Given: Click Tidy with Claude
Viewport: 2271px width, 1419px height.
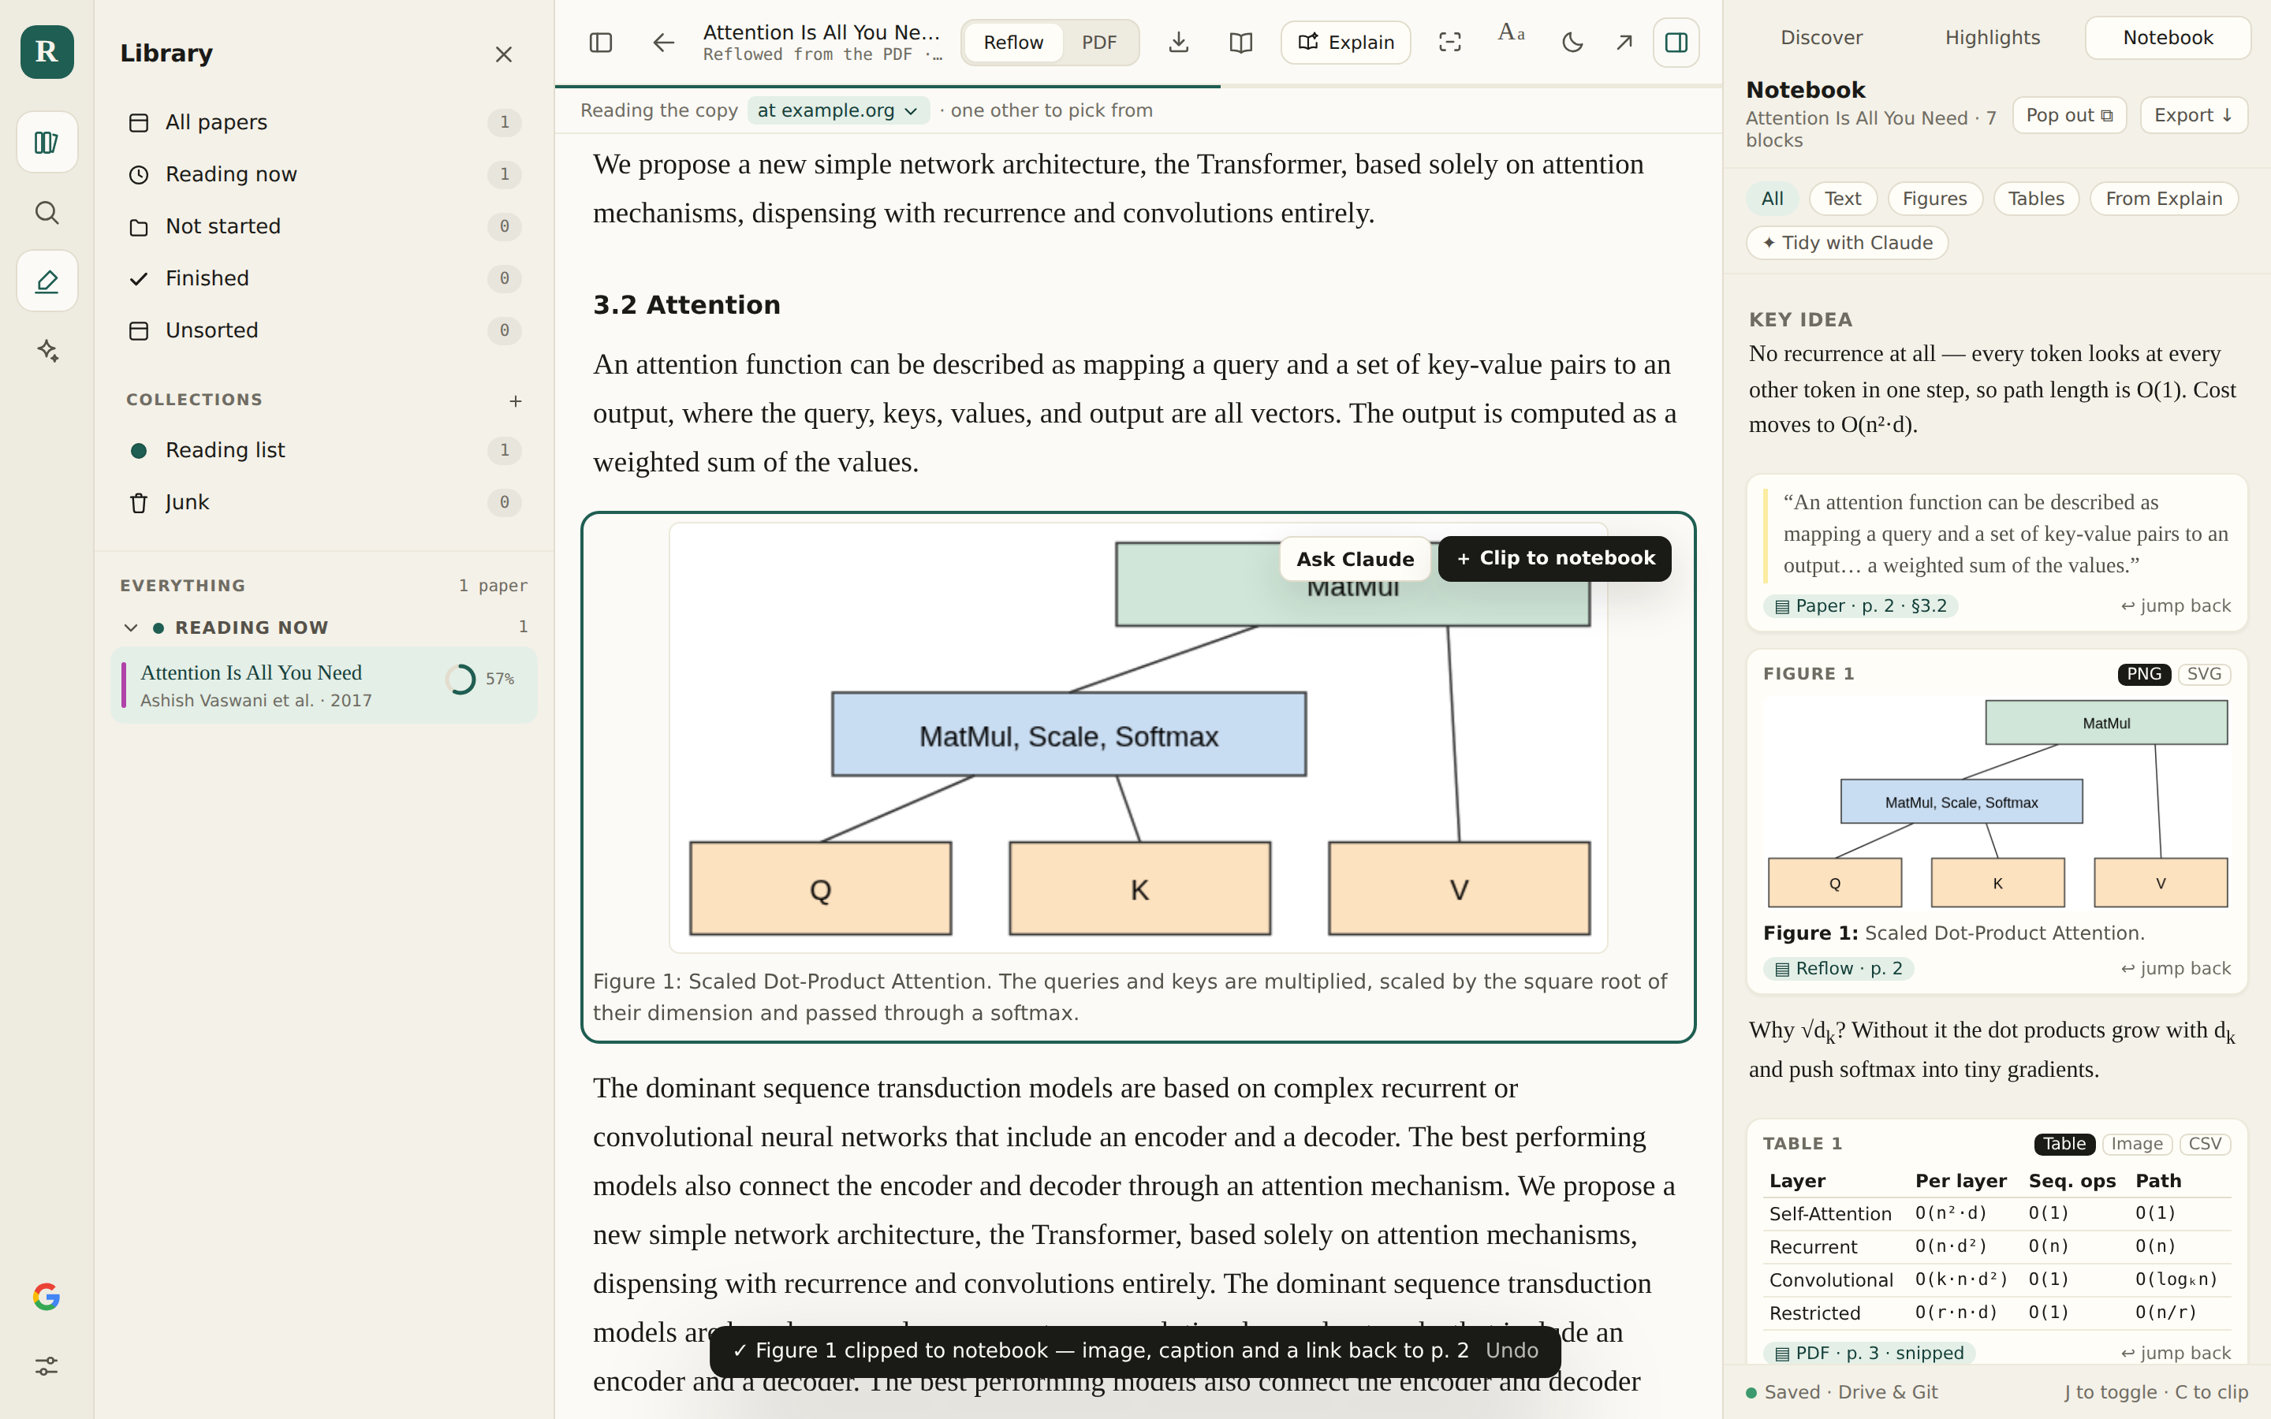Looking at the screenshot, I should [1847, 243].
